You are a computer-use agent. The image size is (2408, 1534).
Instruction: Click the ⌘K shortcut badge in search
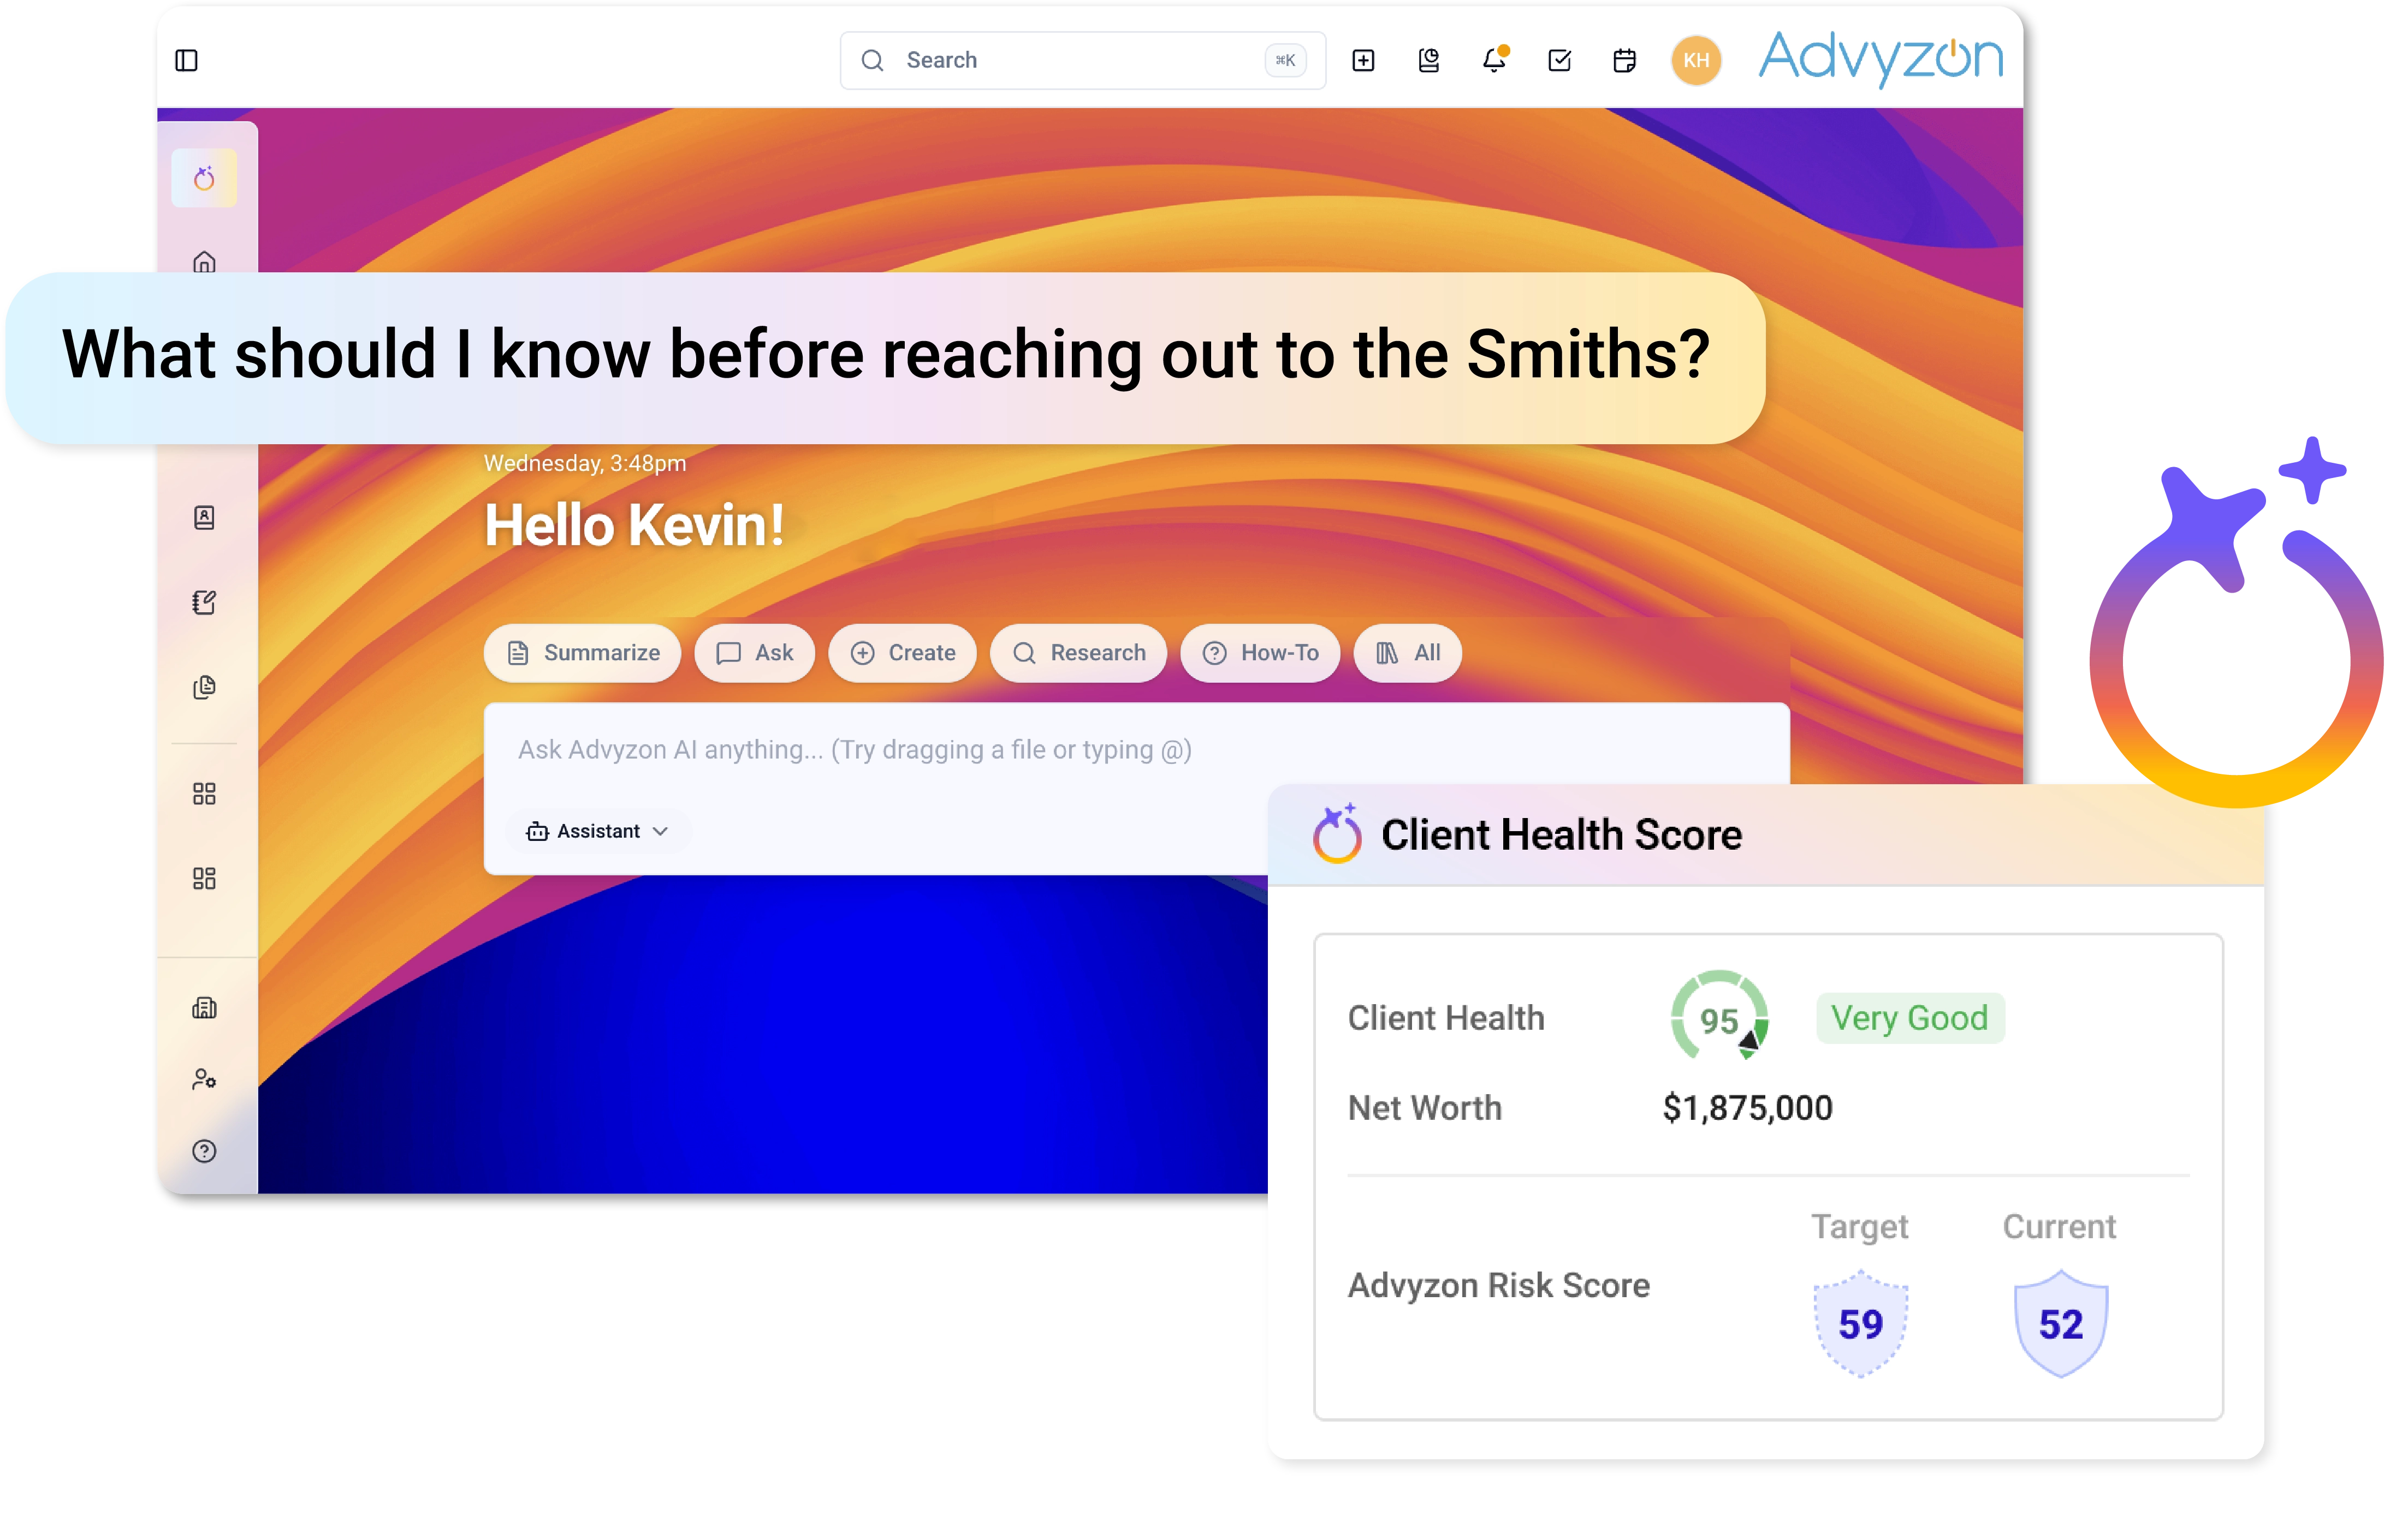point(1285,61)
